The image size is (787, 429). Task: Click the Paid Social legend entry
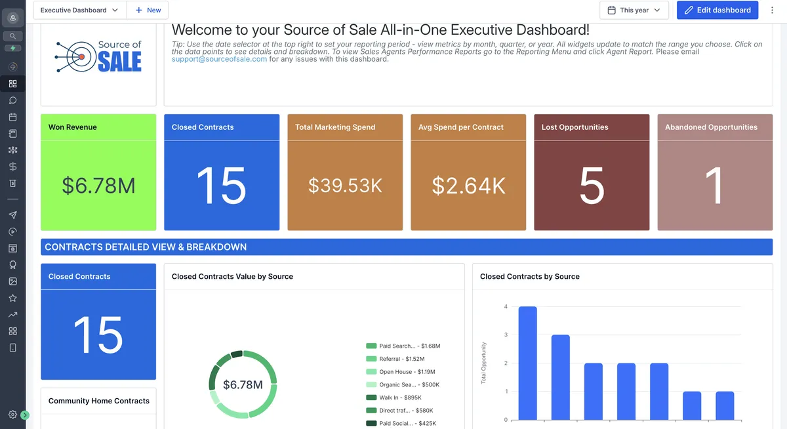click(403, 423)
